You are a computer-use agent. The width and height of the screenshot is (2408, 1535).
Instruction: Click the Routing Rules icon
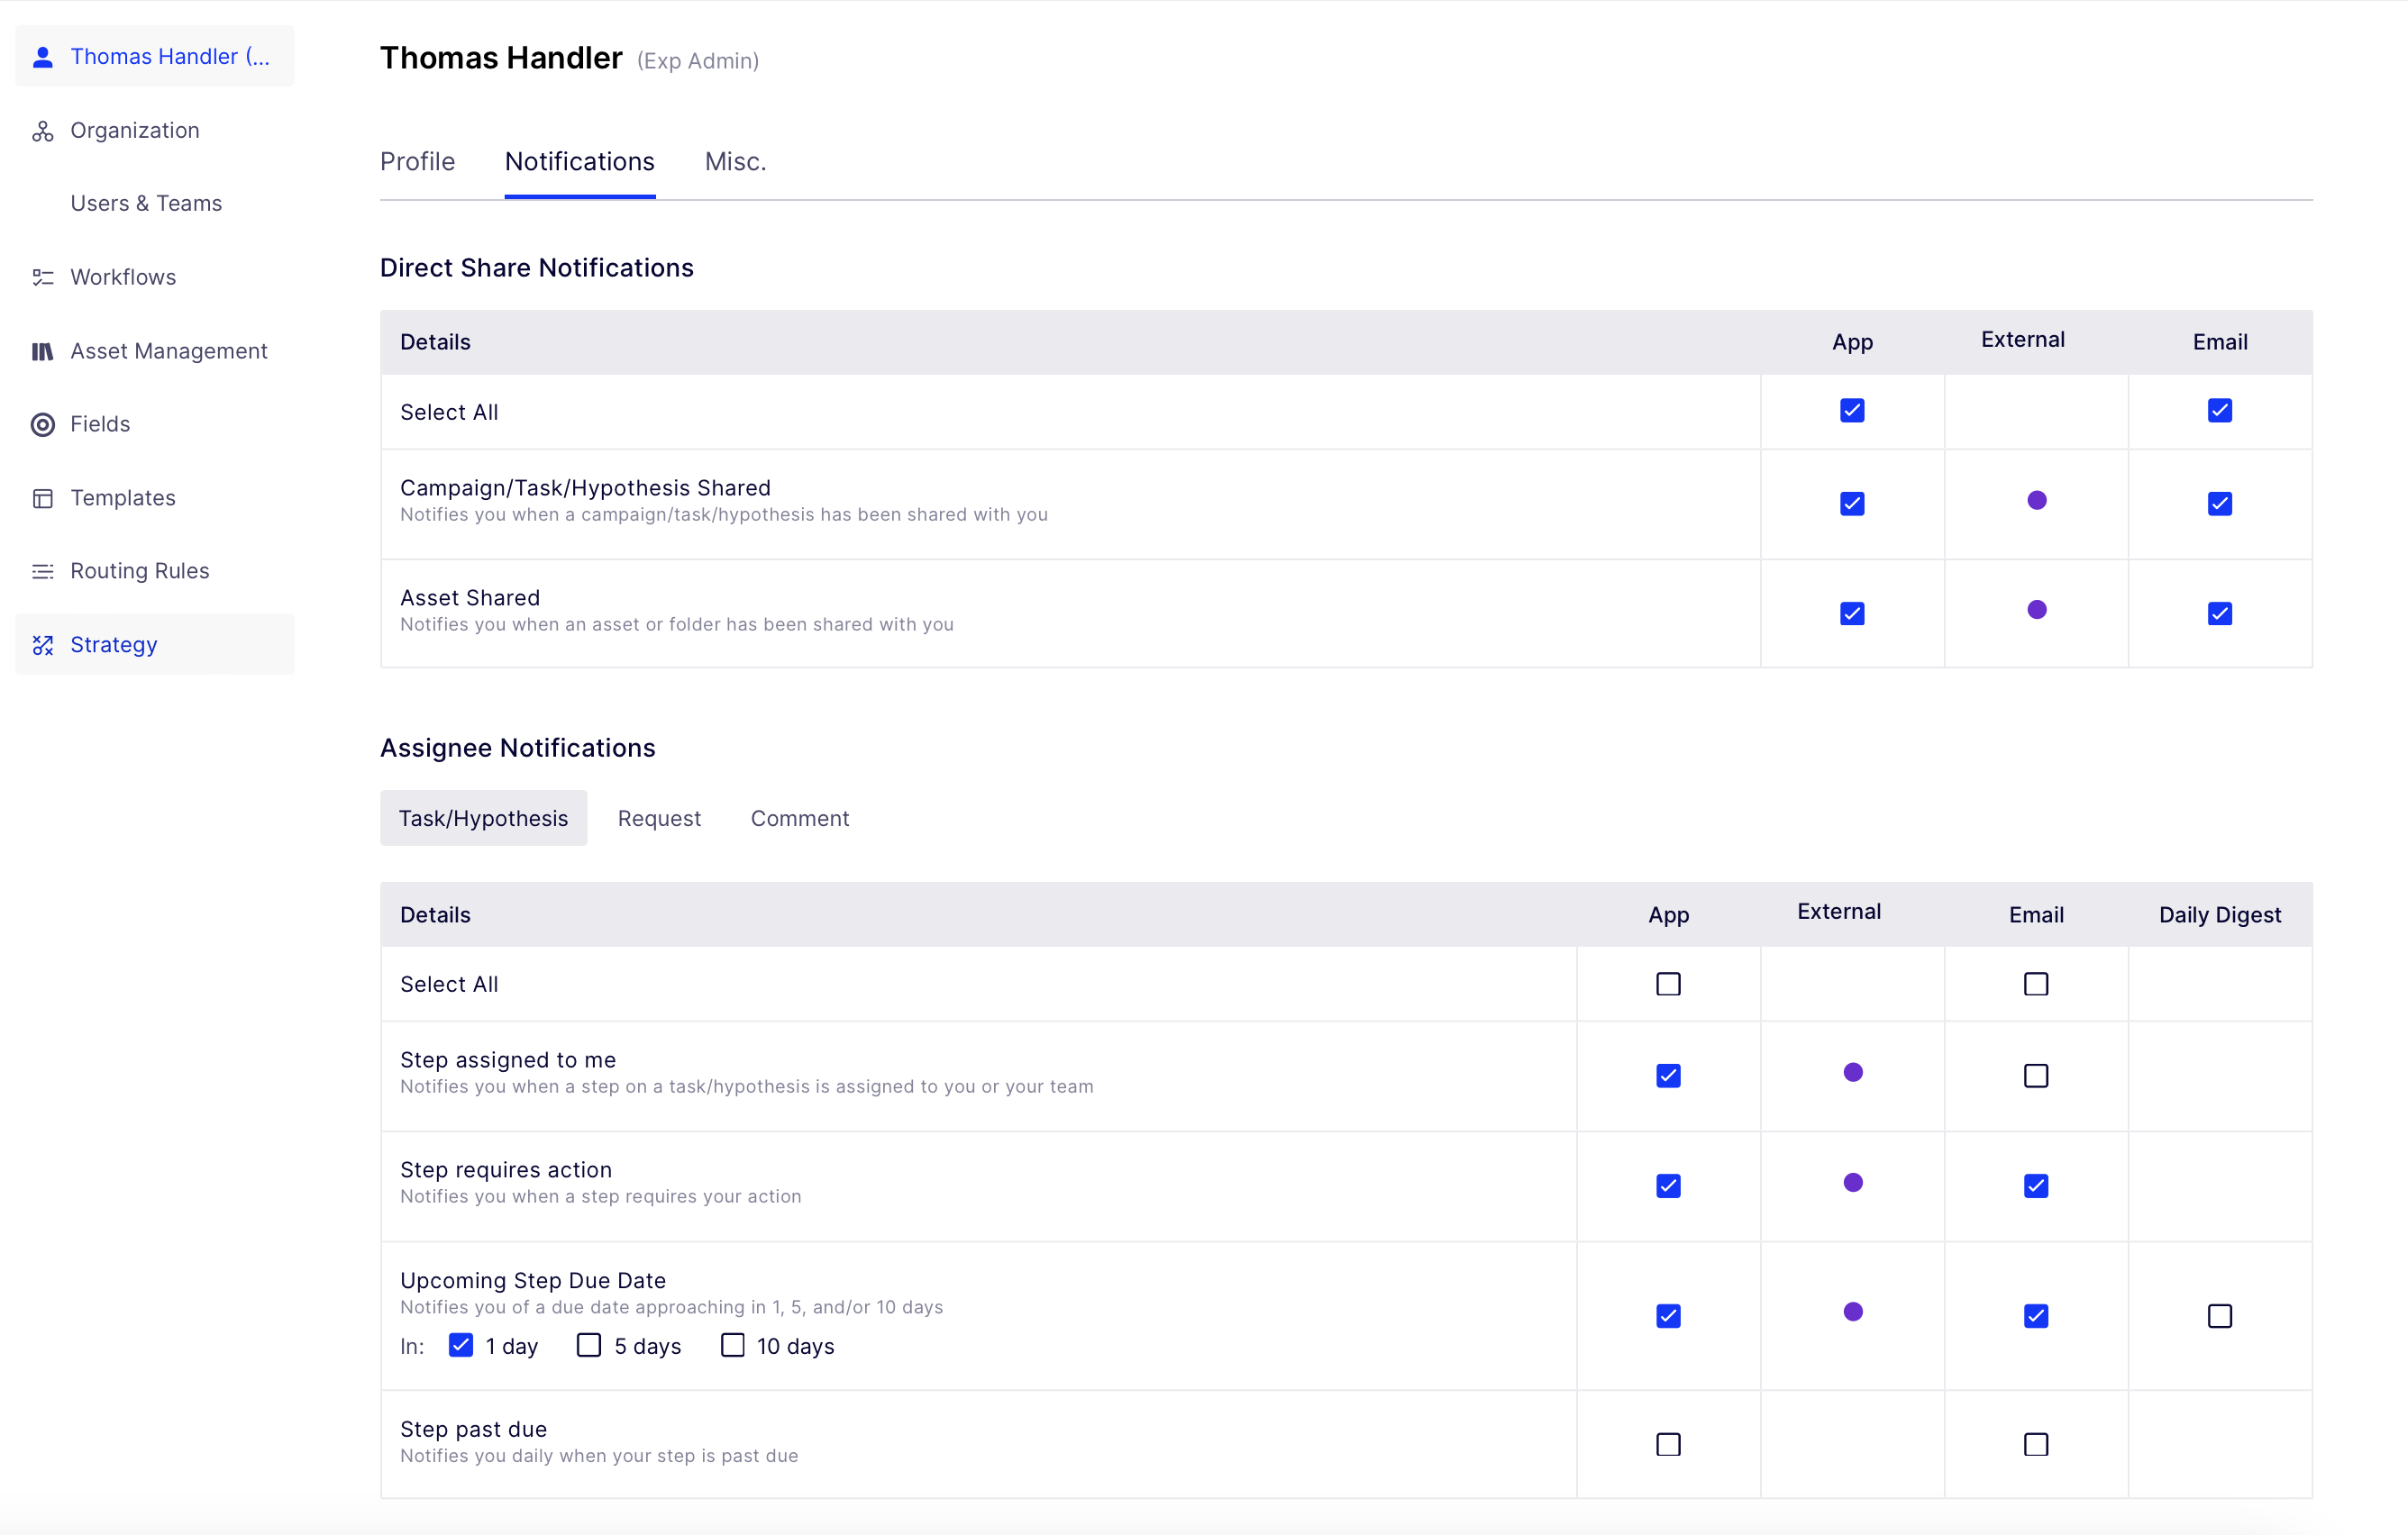point(42,572)
